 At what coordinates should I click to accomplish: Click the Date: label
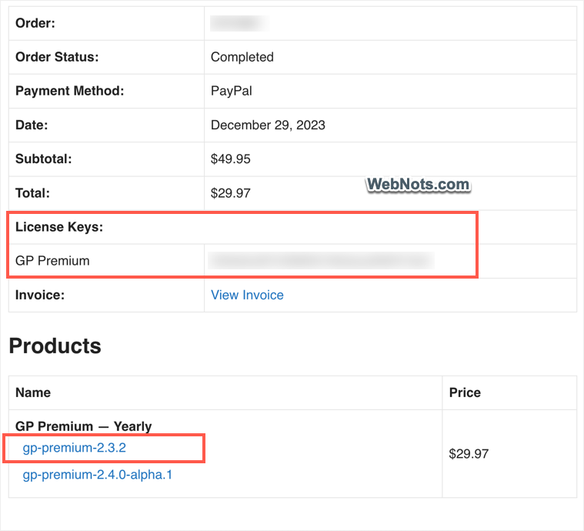pyautogui.click(x=32, y=125)
